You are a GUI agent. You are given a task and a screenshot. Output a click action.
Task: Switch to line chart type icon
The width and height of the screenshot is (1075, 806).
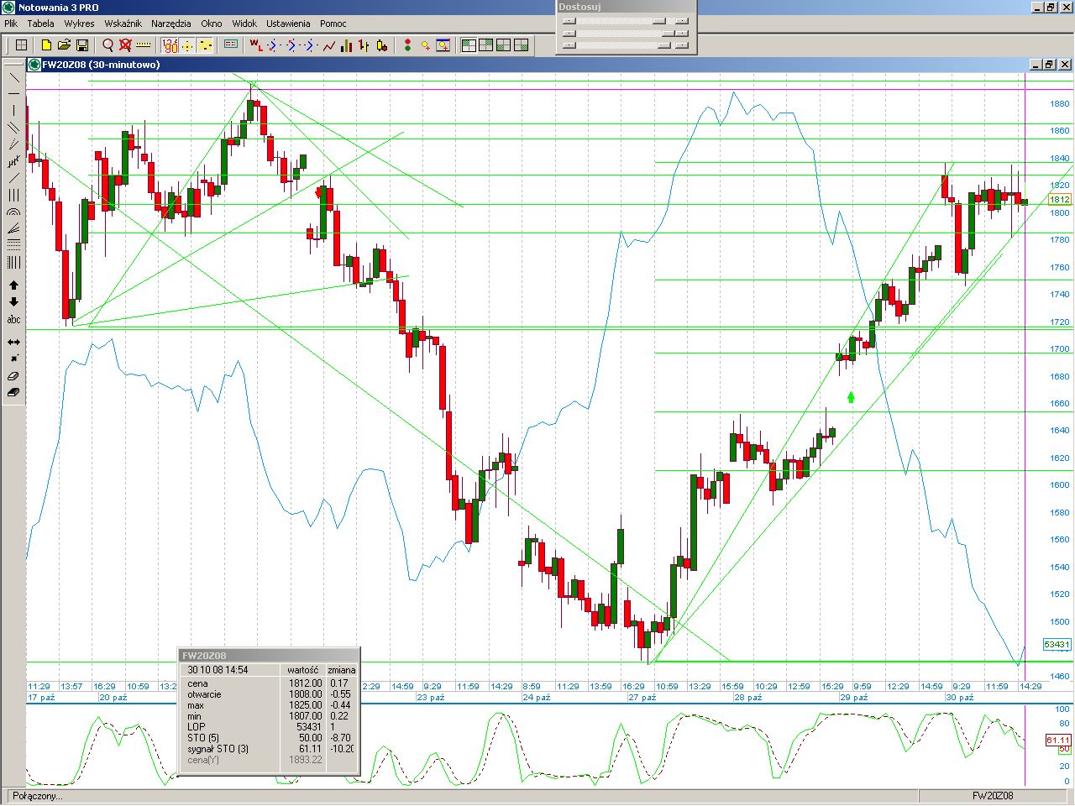click(329, 45)
